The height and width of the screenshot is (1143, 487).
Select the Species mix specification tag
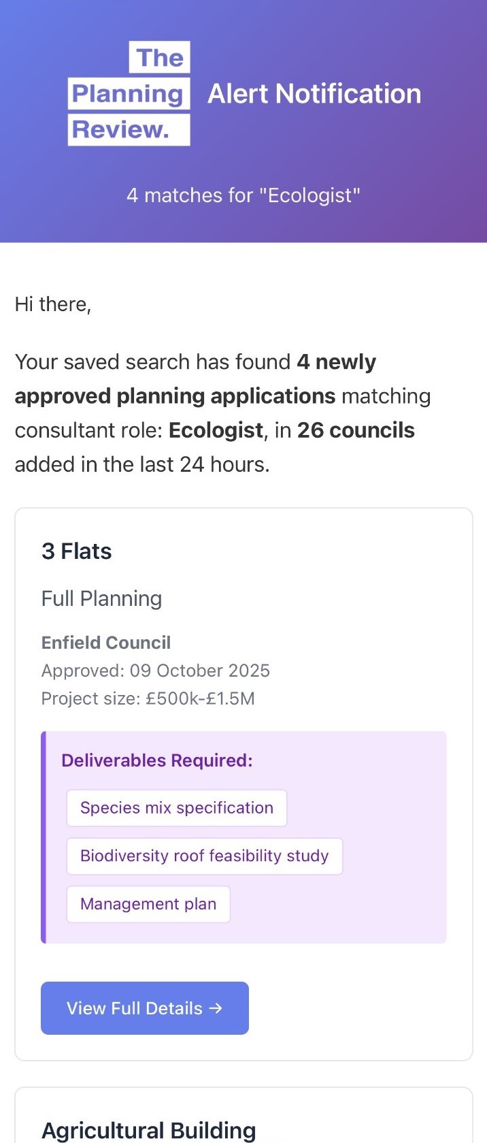click(x=177, y=808)
